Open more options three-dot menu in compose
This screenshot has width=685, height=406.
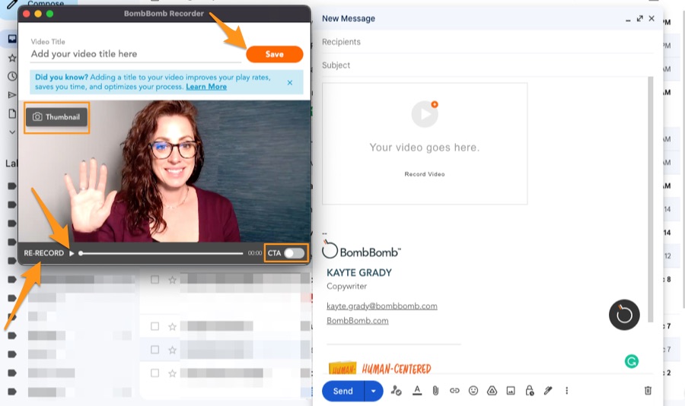pos(566,391)
